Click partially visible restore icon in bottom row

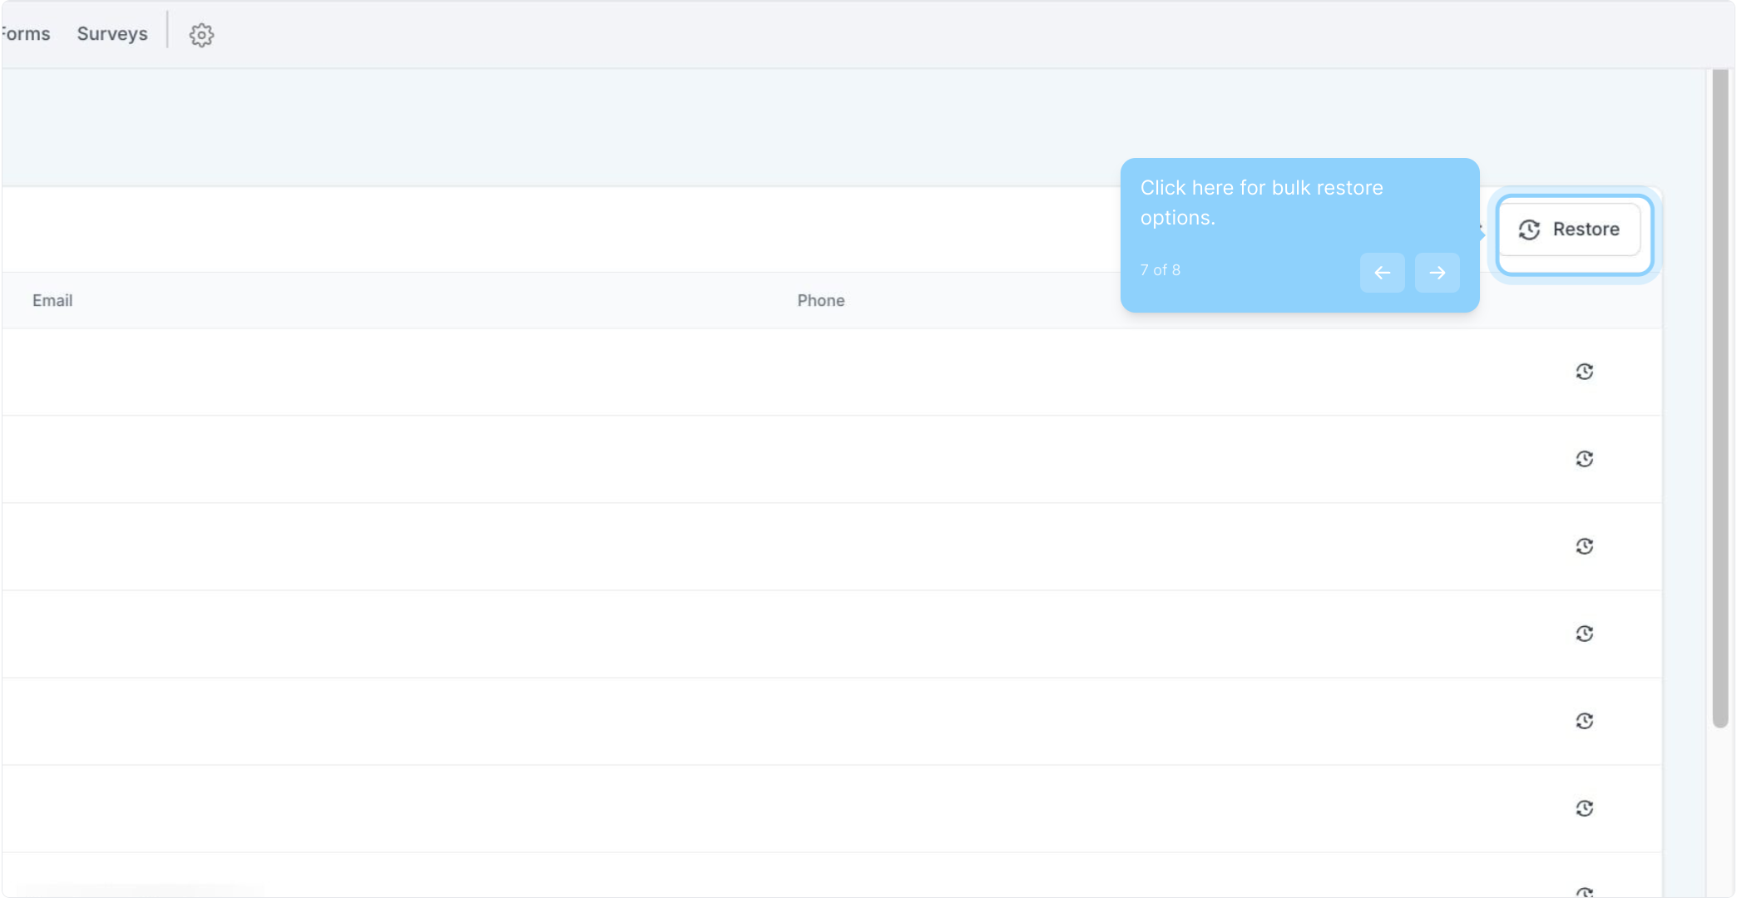[x=1584, y=892]
